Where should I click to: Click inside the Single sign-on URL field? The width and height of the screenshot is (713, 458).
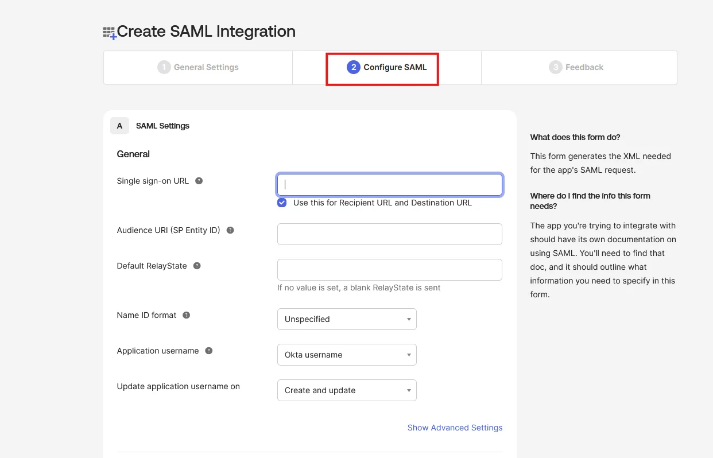coord(389,185)
